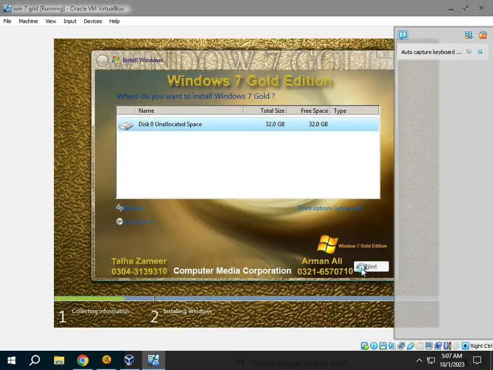Open the taskbar clock showing 5:07 AM

(x=452, y=360)
